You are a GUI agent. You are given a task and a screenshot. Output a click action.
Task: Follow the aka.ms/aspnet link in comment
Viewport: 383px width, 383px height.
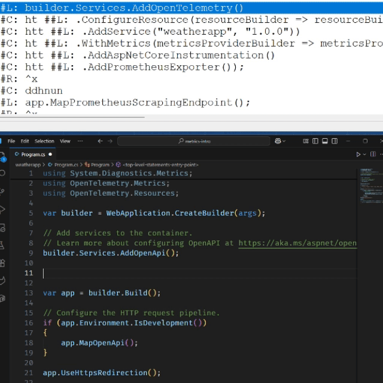(297, 243)
